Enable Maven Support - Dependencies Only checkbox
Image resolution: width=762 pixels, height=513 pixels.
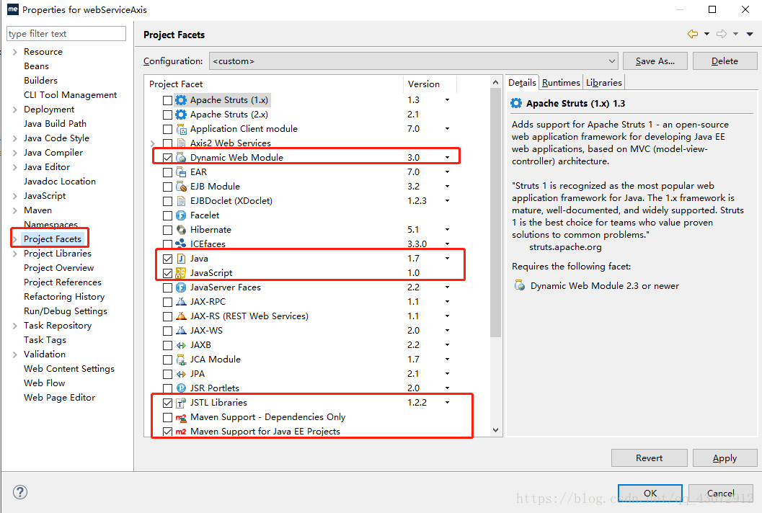(x=168, y=418)
